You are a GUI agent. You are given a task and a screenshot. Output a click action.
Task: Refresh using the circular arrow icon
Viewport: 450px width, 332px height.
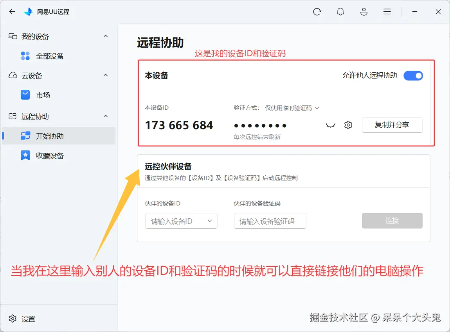pyautogui.click(x=317, y=12)
